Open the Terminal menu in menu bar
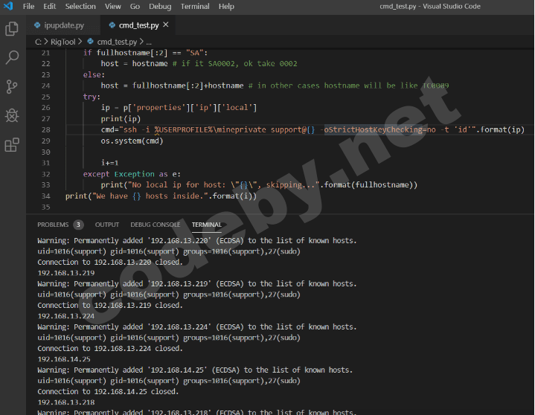 (195, 7)
